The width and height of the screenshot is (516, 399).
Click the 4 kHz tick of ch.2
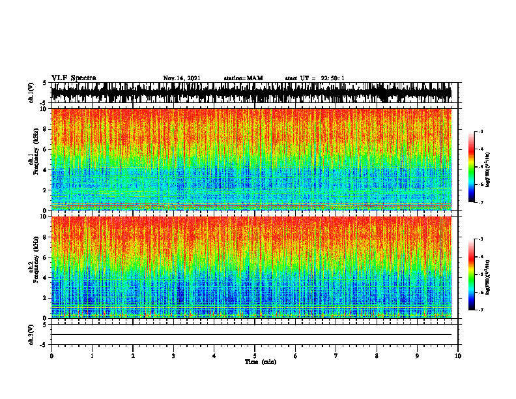(x=46, y=278)
